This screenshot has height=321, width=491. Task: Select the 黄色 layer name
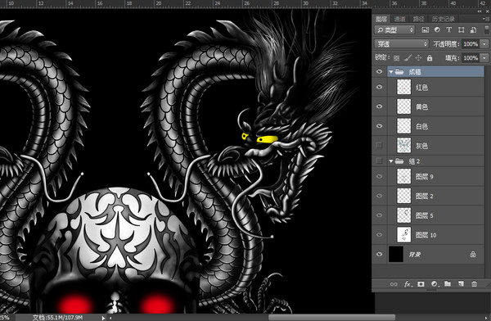tap(421, 107)
